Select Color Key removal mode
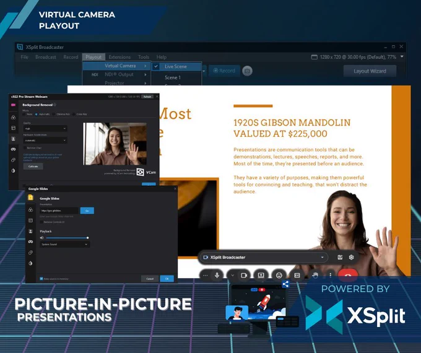 coord(74,114)
